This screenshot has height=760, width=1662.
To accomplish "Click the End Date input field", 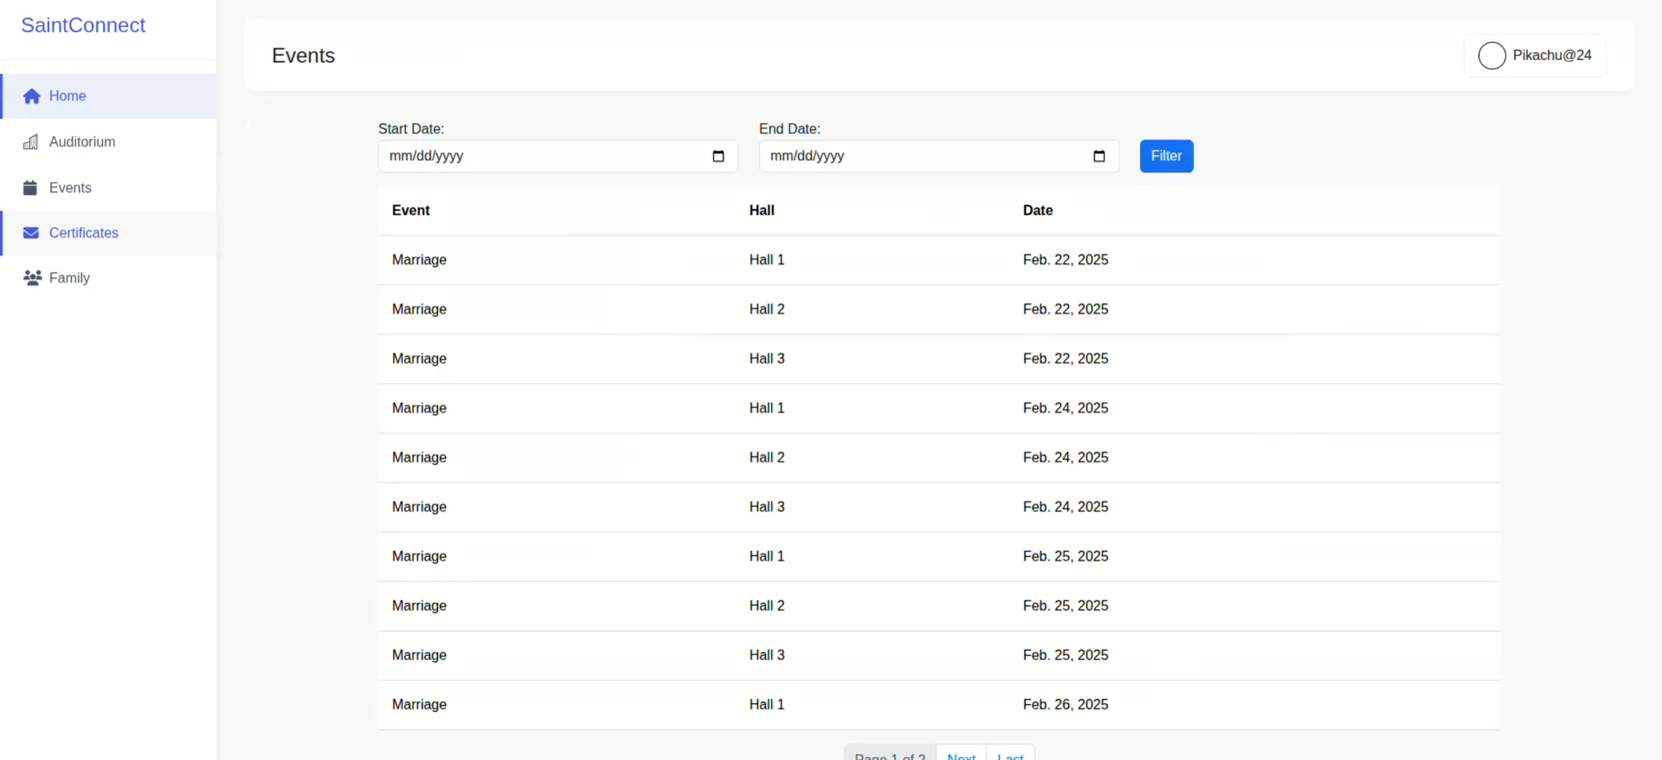I will (x=938, y=156).
